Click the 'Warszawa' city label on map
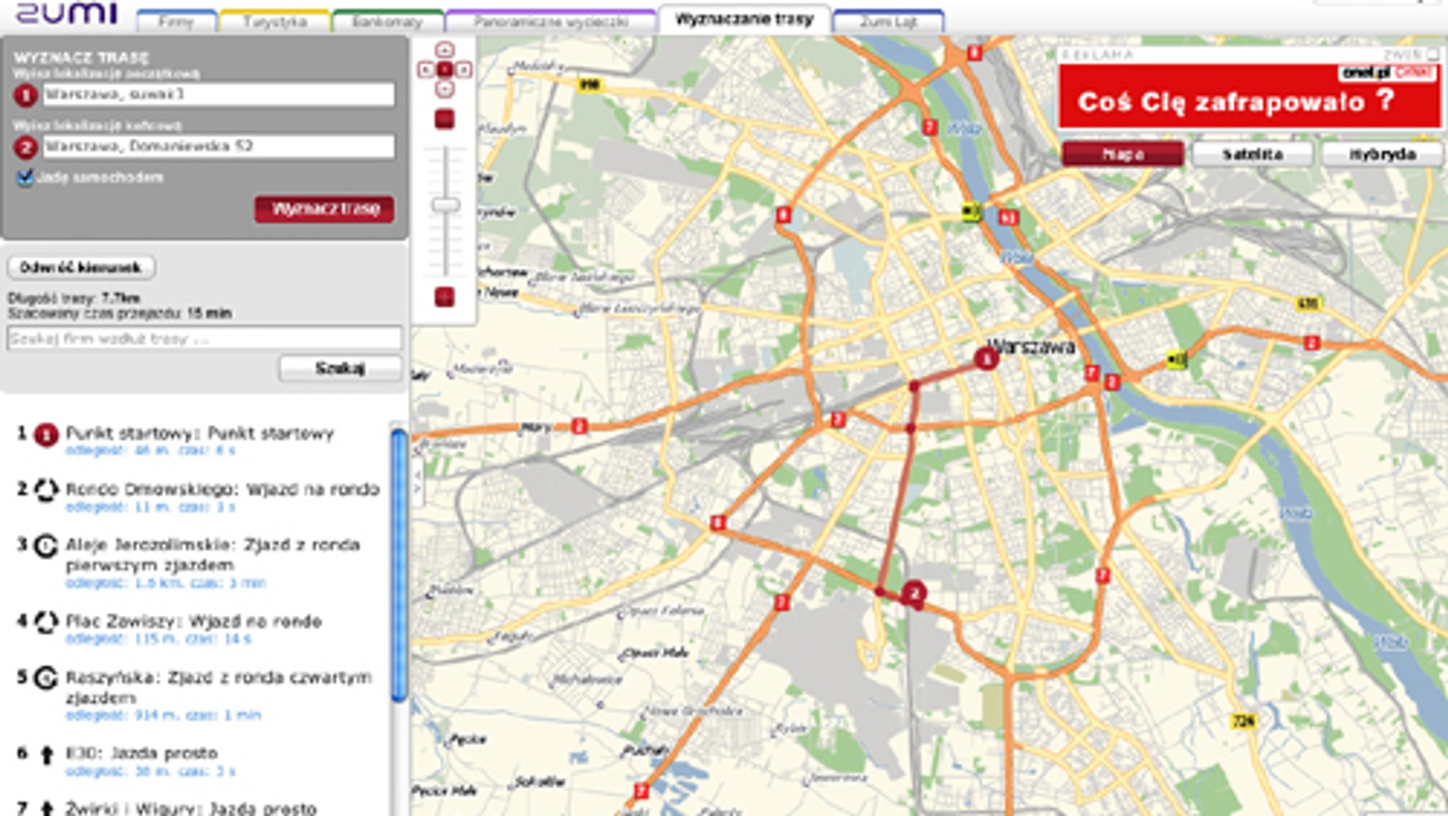The height and width of the screenshot is (816, 1448). (1032, 346)
